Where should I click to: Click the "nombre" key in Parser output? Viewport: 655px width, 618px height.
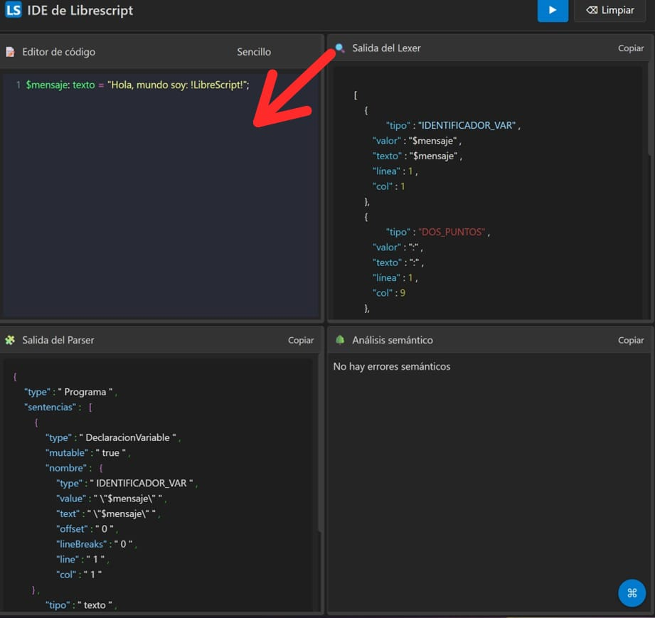pyautogui.click(x=66, y=468)
